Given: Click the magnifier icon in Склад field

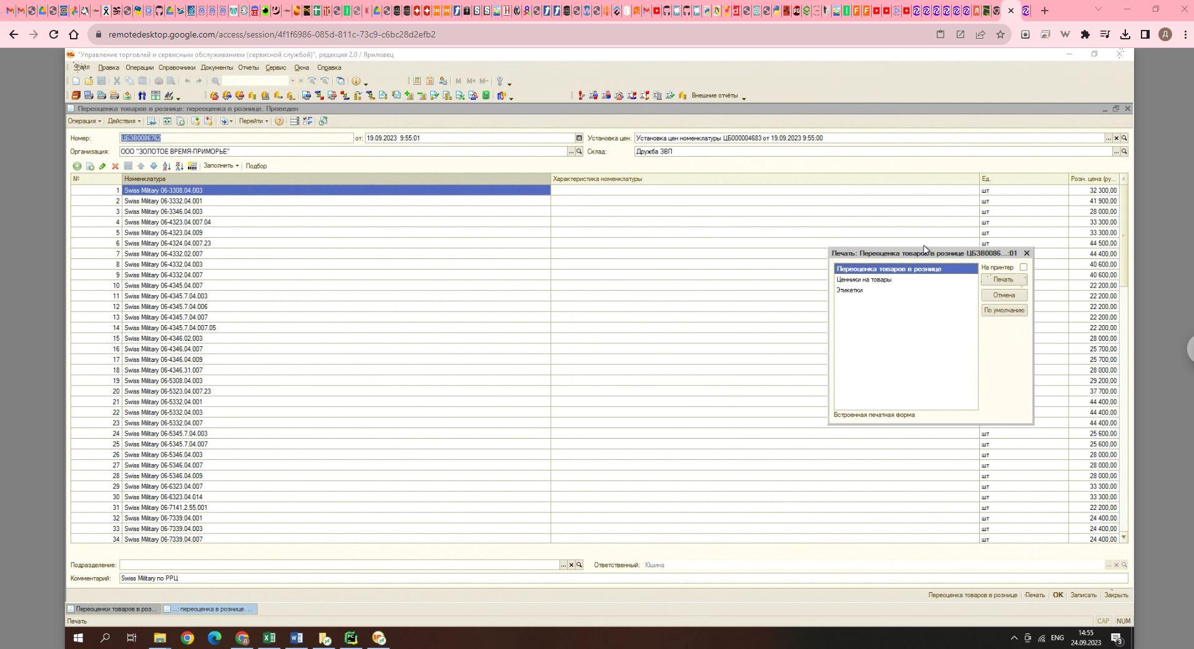Looking at the screenshot, I should point(1124,152).
